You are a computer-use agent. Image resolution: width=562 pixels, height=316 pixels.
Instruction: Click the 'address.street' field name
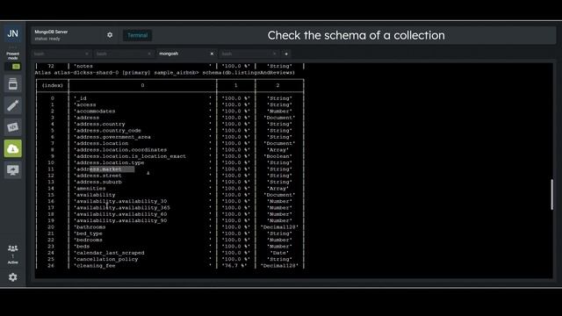click(97, 176)
